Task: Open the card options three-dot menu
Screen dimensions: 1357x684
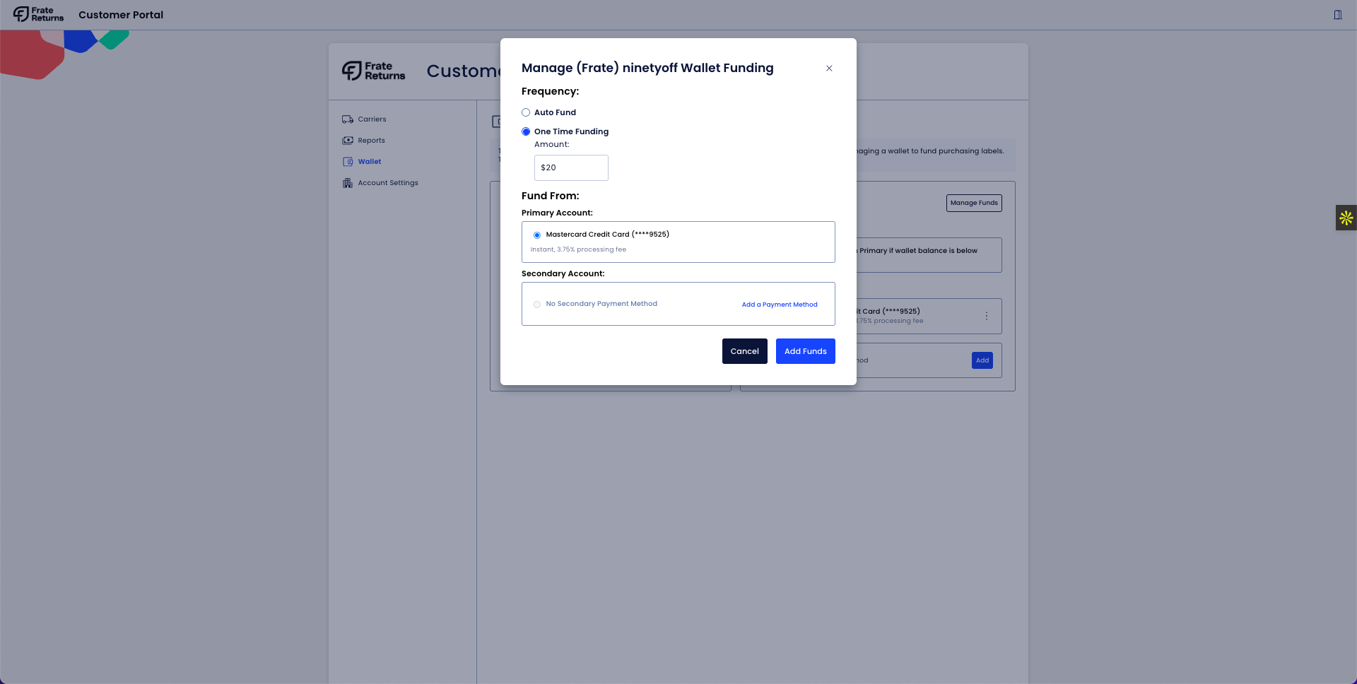Action: coord(987,316)
